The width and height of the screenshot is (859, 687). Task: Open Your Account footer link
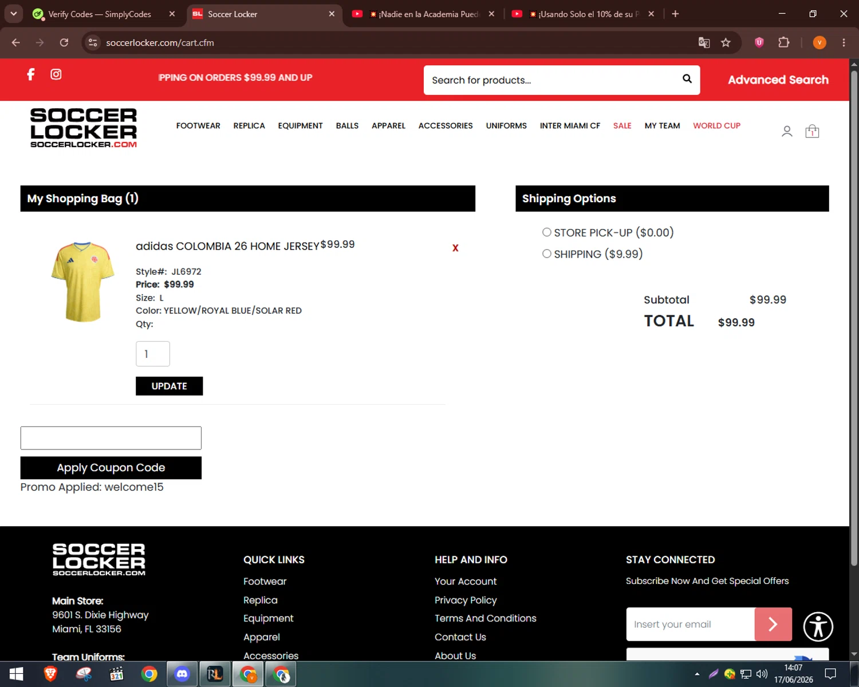pyautogui.click(x=466, y=581)
